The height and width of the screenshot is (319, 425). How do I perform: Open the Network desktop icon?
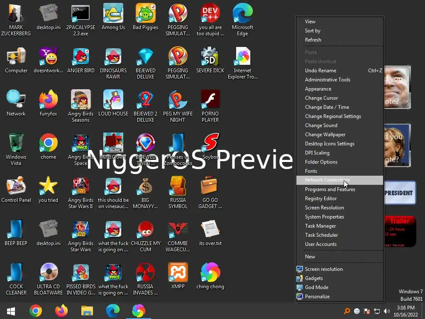click(16, 103)
